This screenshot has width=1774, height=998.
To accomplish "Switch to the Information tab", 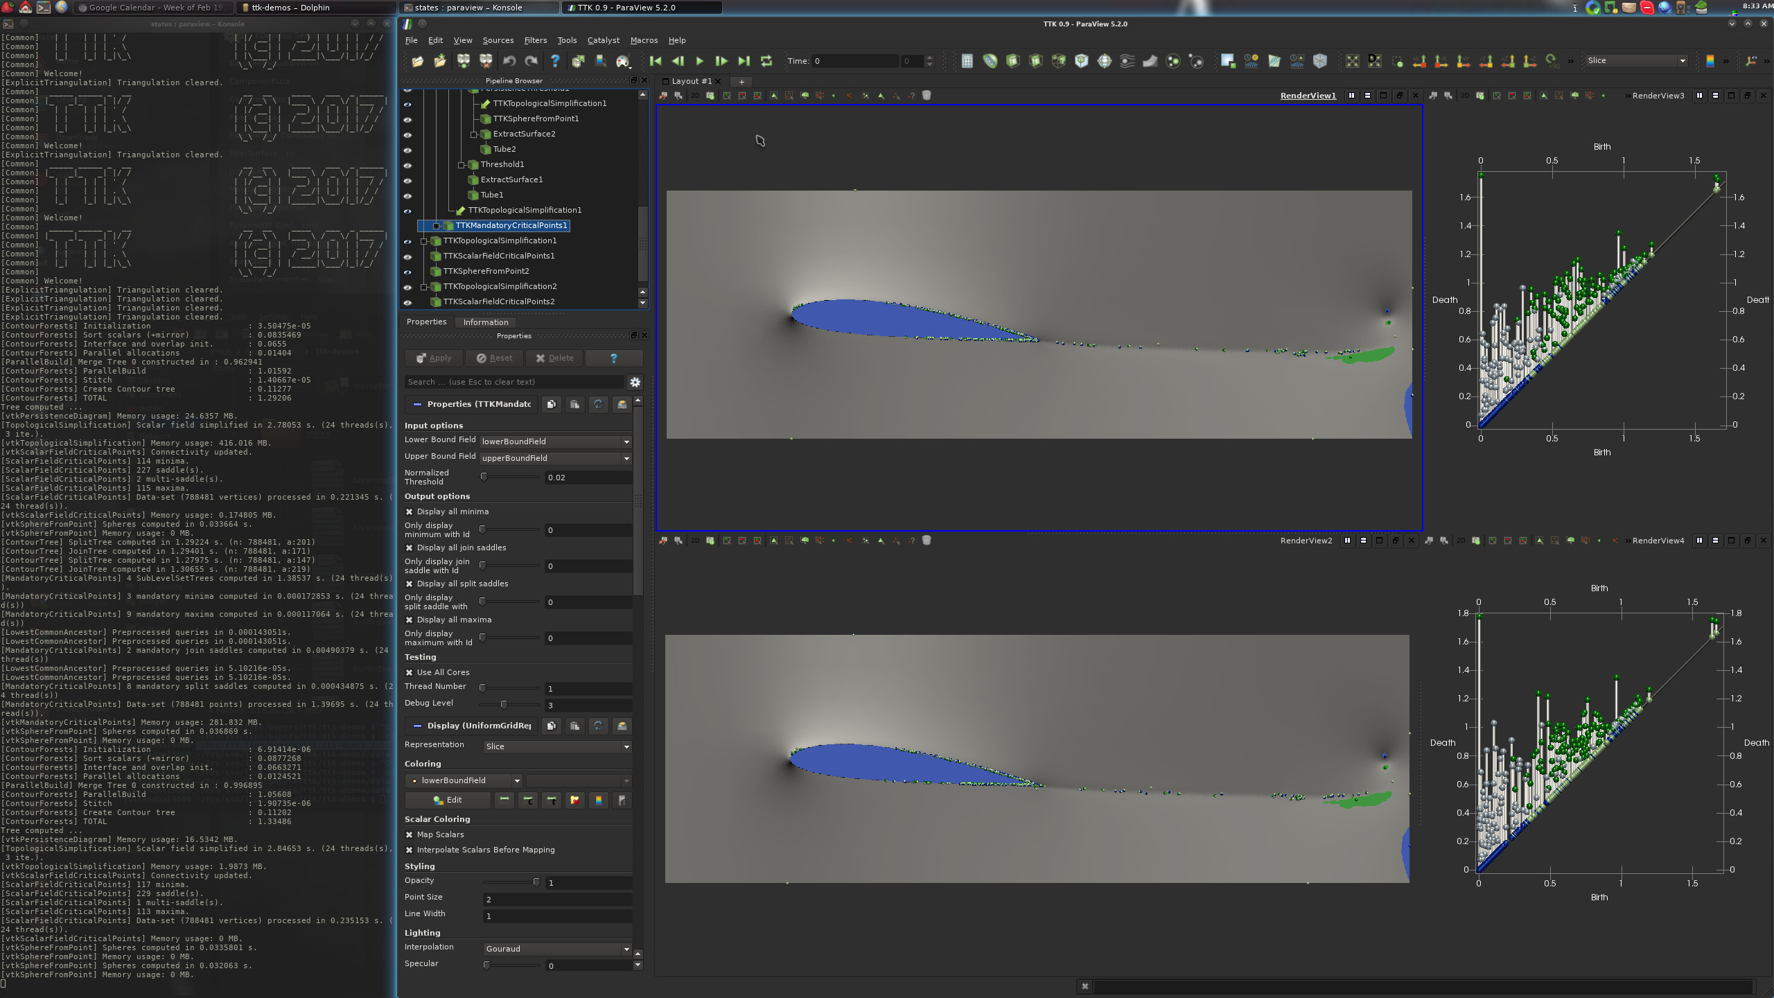I will tap(485, 322).
